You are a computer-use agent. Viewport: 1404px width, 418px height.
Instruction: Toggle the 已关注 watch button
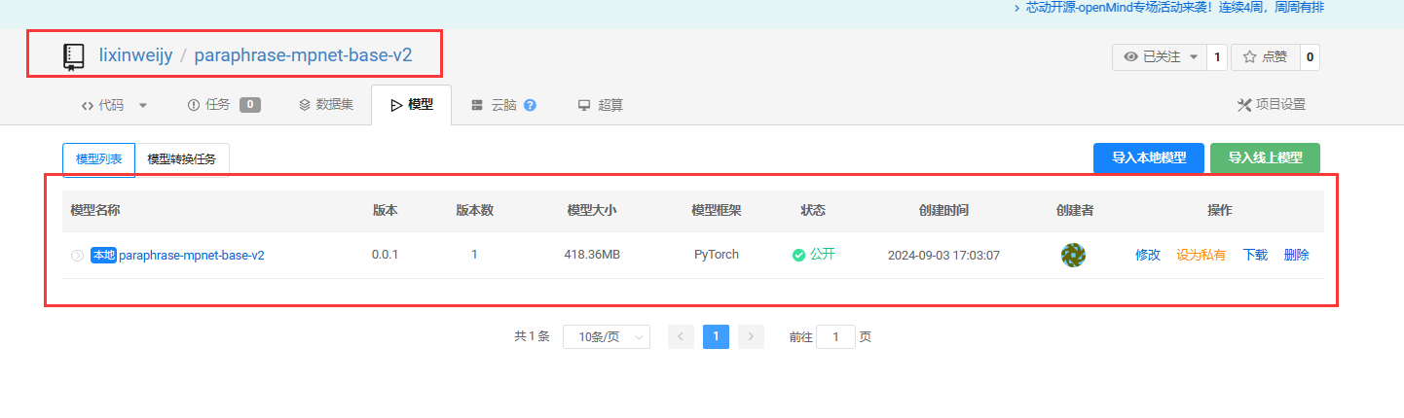pos(1152,57)
